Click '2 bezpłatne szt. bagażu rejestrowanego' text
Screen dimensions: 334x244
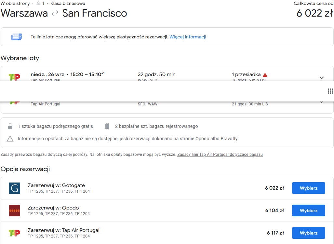[x=156, y=126]
